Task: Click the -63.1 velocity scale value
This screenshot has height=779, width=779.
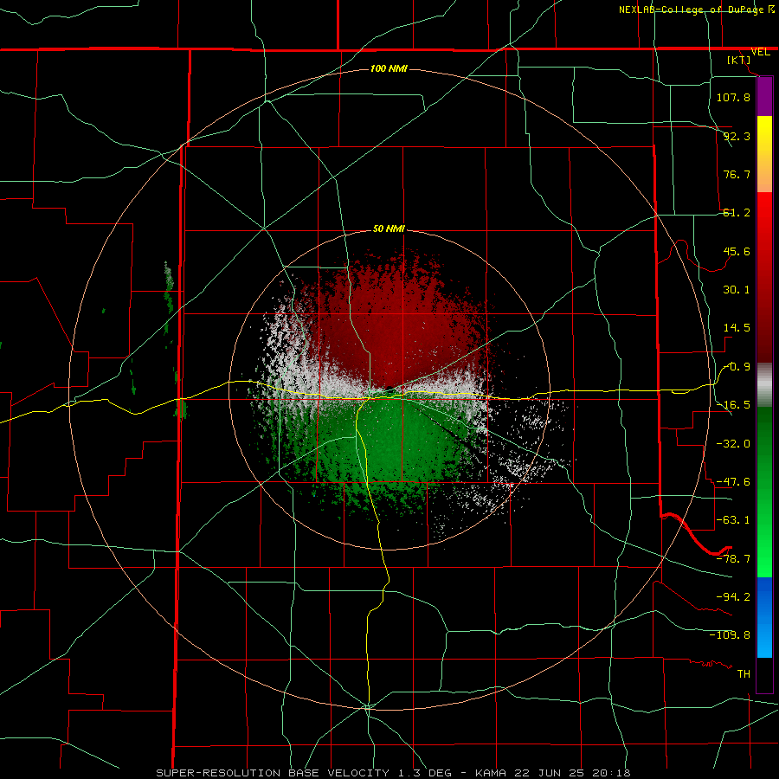Action: 733,520
